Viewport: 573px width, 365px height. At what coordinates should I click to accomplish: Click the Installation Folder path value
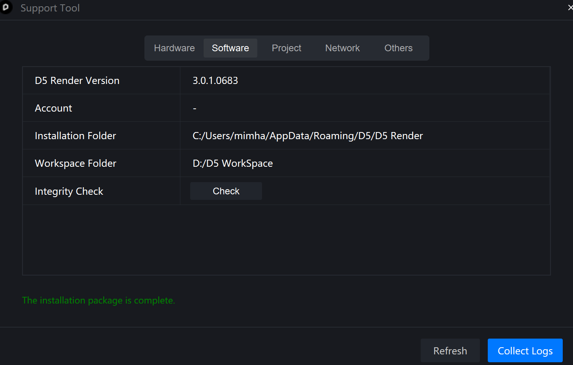tap(307, 136)
